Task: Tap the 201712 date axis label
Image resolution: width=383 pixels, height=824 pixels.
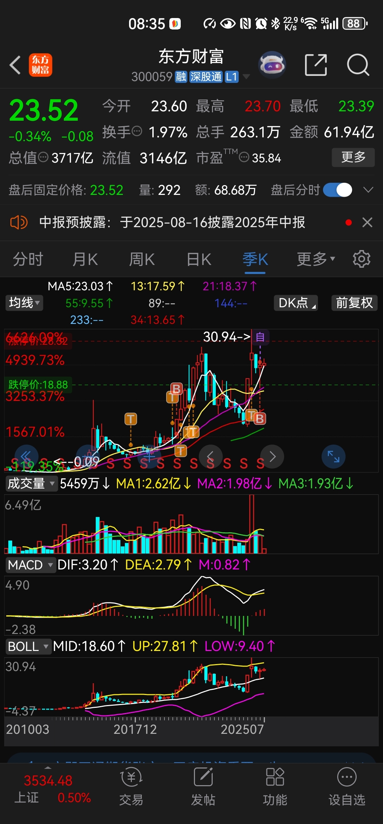Action: [x=135, y=729]
